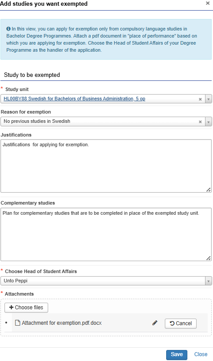213x361 pixels.
Task: Clear the Reason for exemption selection
Action: [200, 122]
